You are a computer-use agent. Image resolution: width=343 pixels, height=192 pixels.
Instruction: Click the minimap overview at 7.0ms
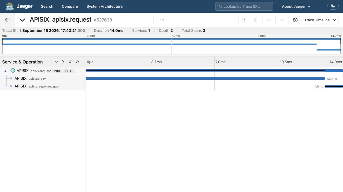171,46
